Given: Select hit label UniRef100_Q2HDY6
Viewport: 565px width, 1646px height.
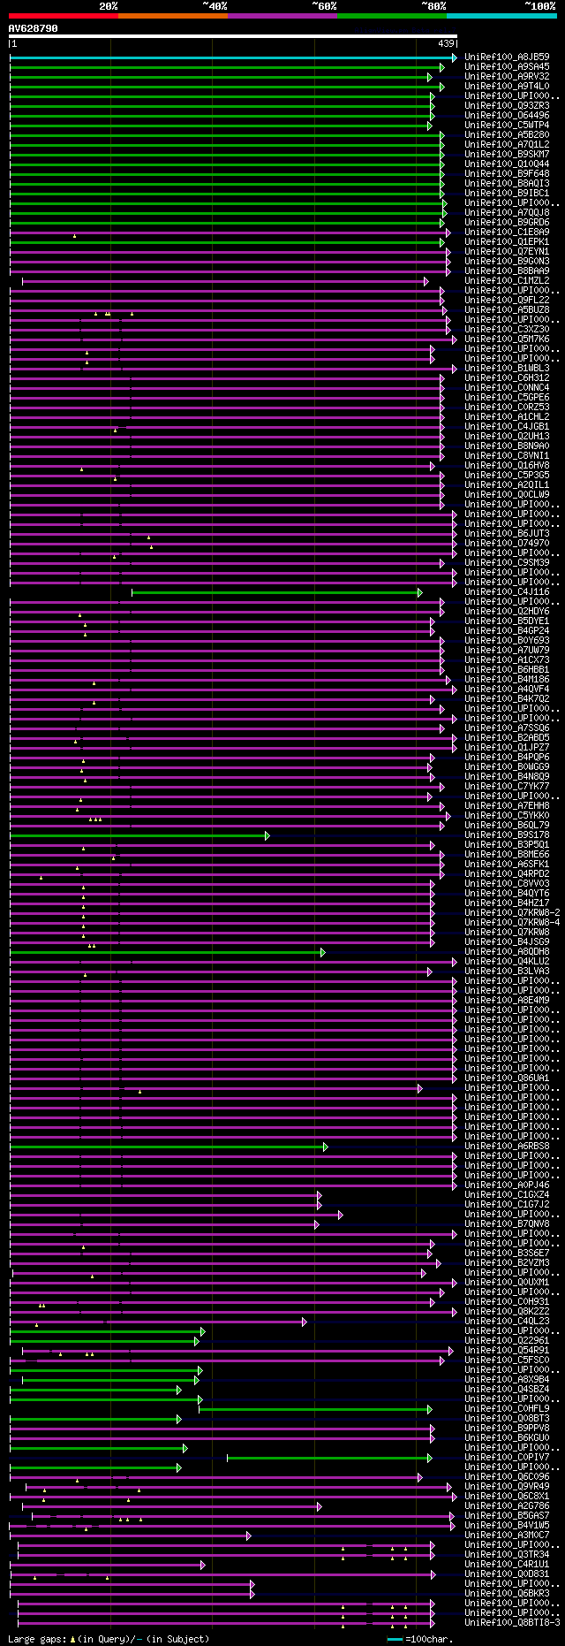Looking at the screenshot, I should [x=507, y=612].
